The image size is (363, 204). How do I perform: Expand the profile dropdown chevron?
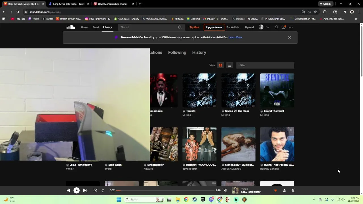[267, 27]
